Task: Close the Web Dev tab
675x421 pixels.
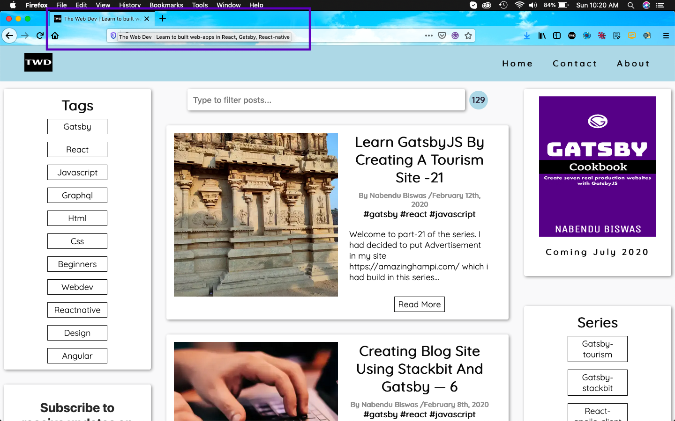Action: coord(147,19)
